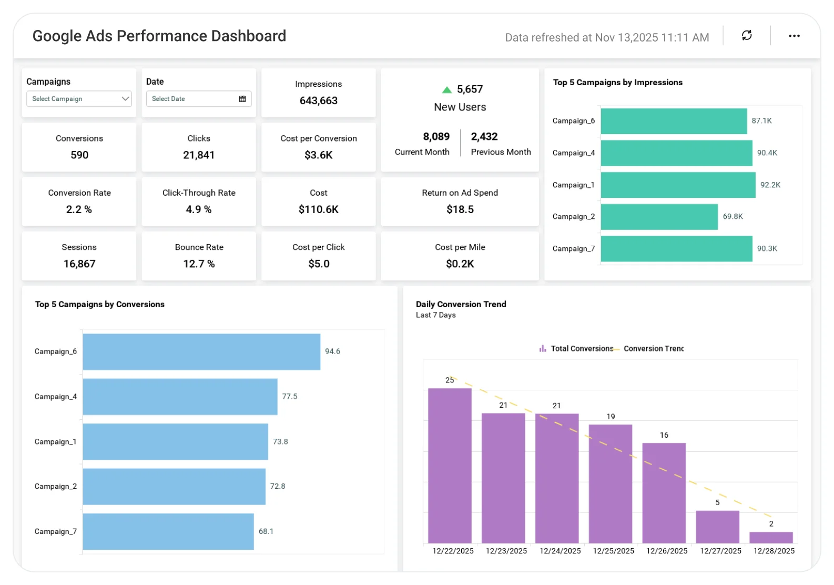This screenshot has width=834, height=585.
Task: Click the Conversions 590 card
Action: coord(79,147)
